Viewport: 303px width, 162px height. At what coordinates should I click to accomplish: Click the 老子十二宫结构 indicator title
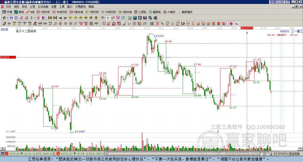click(26, 31)
